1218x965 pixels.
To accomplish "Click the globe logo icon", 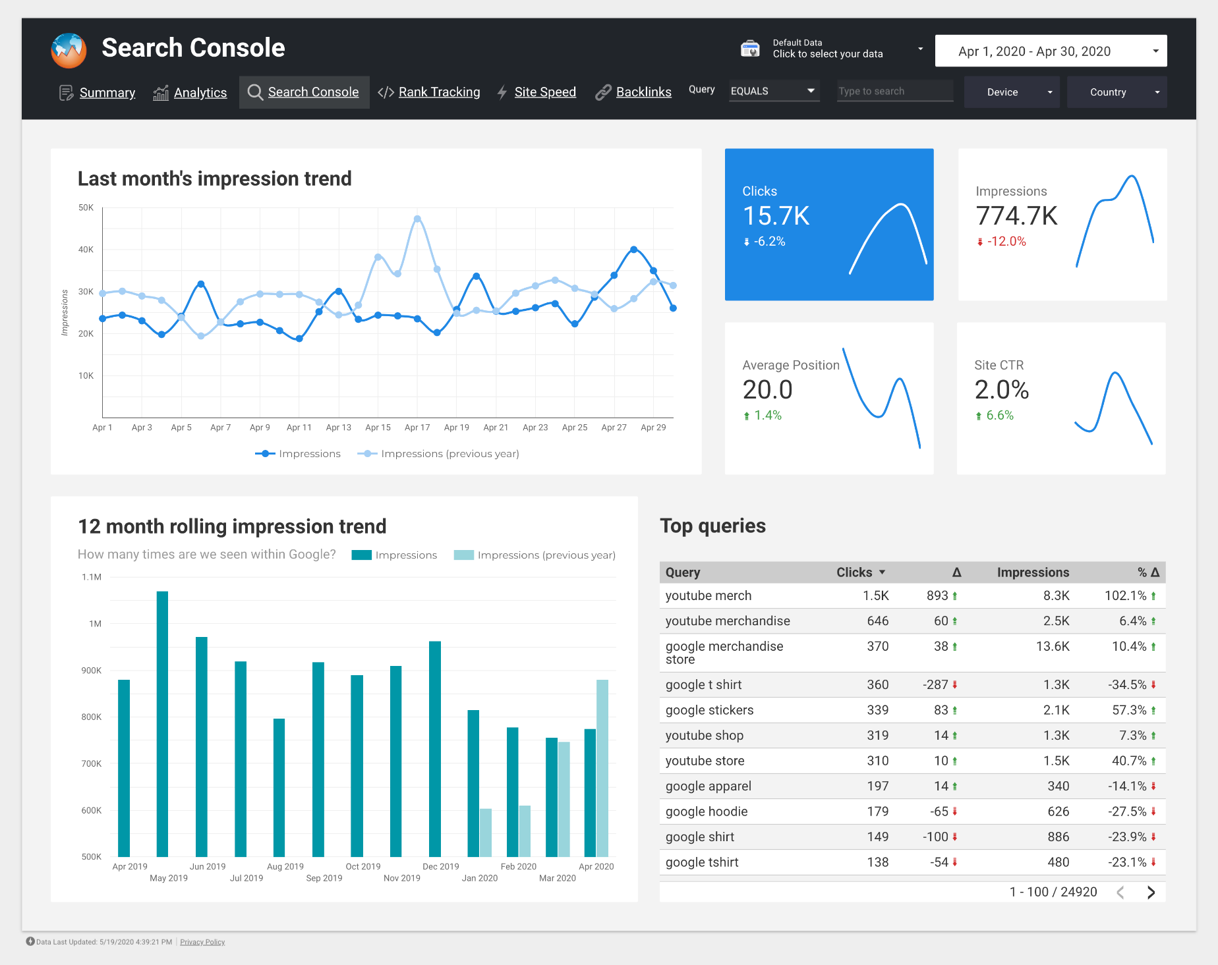I will 69,50.
